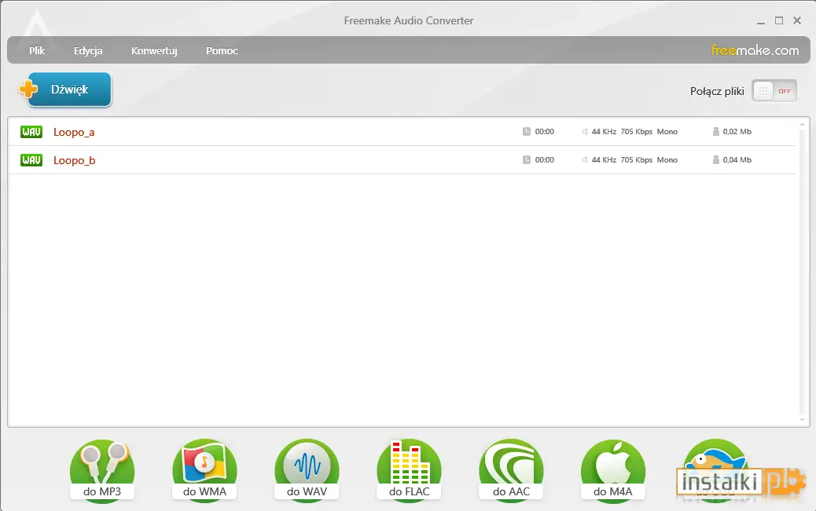This screenshot has height=511, width=816.
Task: Click audio quality icon in Loopo_a row
Action: point(584,132)
